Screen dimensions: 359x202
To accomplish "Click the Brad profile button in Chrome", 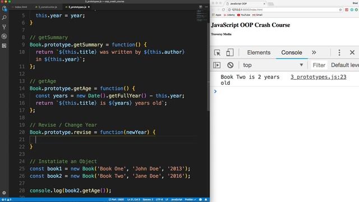I will [355, 3].
